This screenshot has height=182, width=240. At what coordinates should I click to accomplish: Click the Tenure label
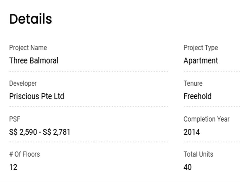(193, 84)
